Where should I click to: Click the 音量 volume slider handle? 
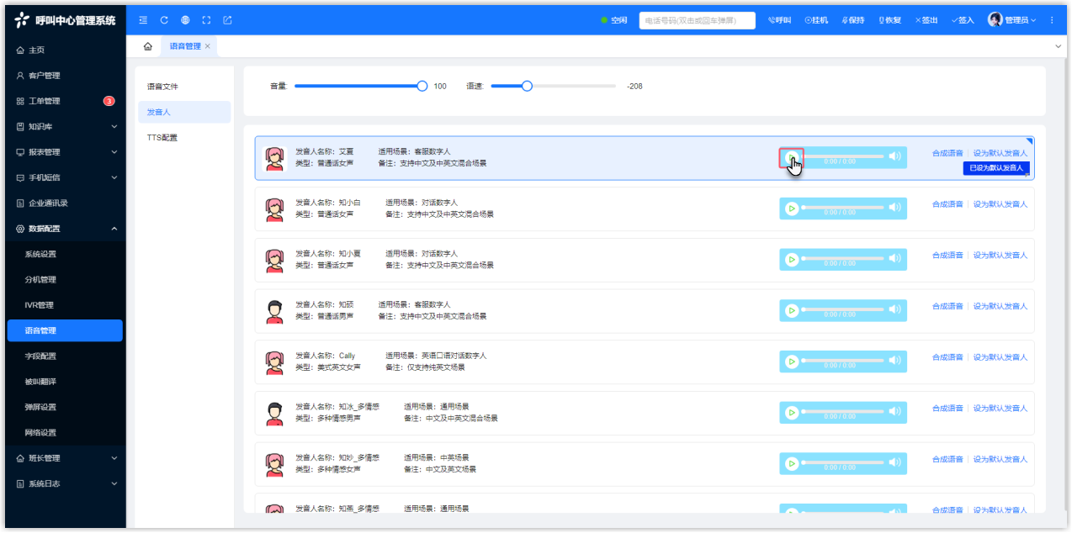[x=422, y=86]
